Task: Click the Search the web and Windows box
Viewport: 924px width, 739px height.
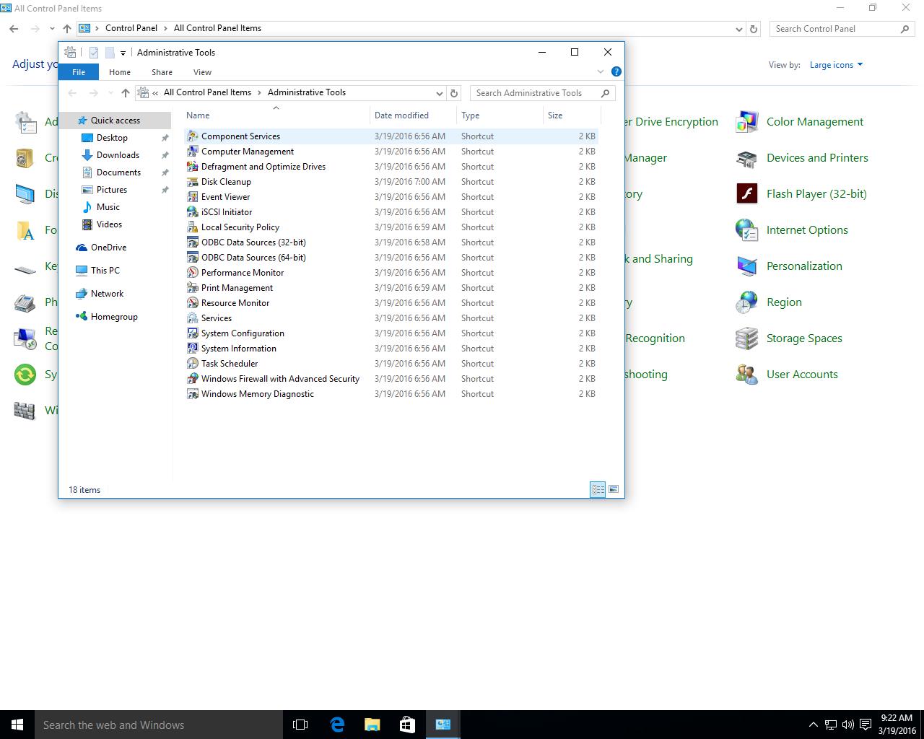Action: (159, 725)
